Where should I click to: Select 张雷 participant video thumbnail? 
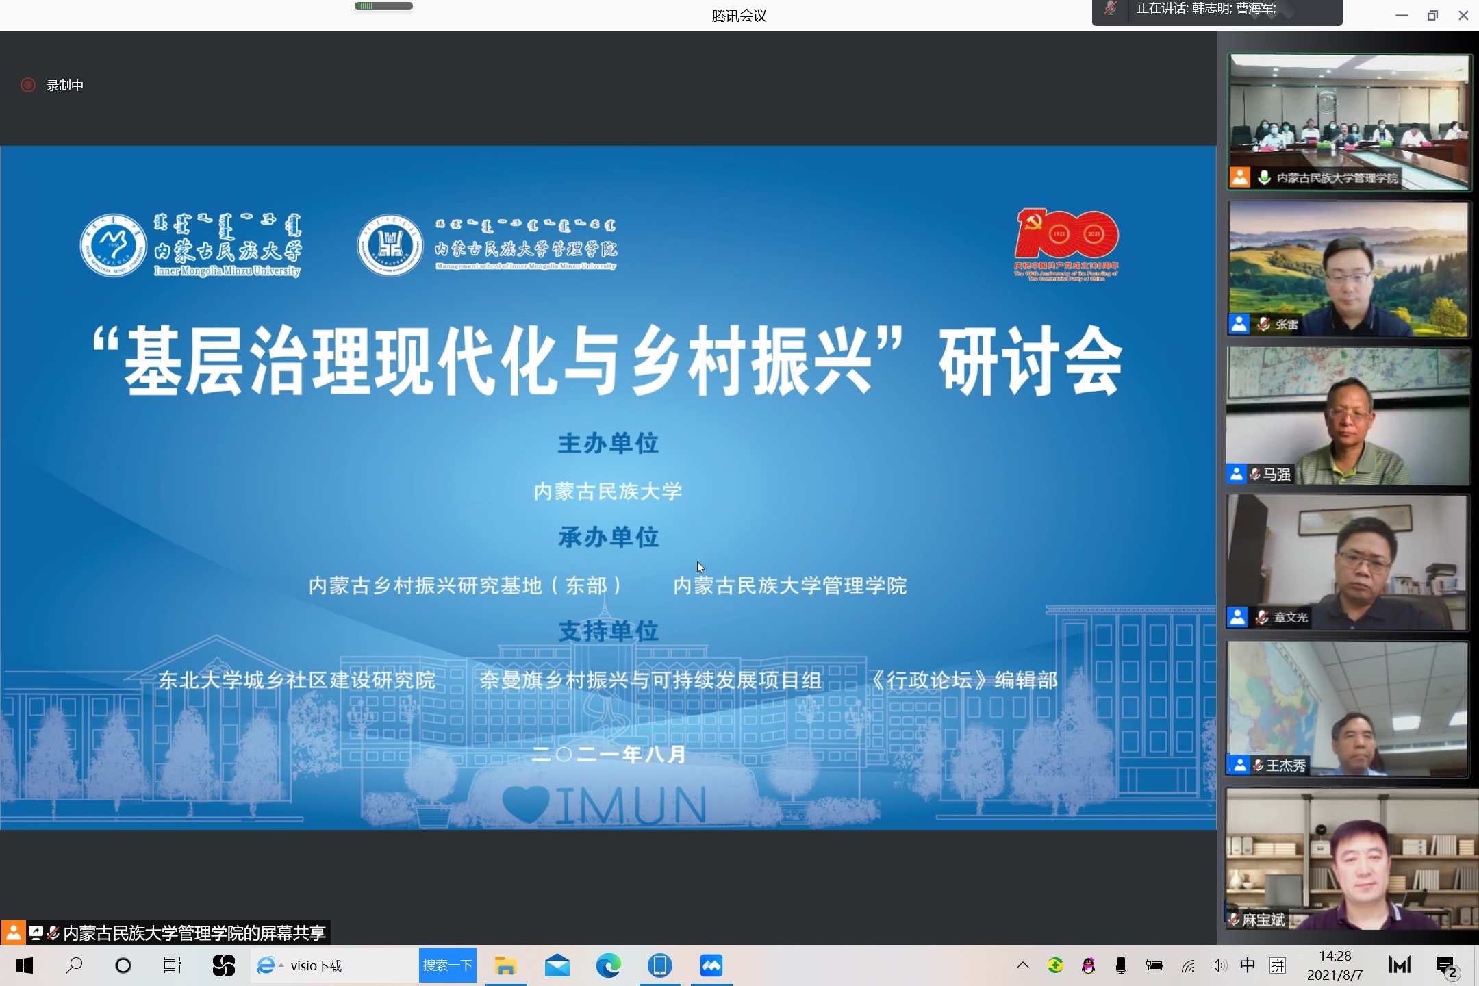[1348, 268]
